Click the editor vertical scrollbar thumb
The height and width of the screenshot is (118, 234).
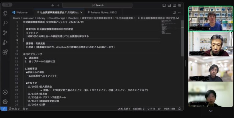tap(183, 38)
